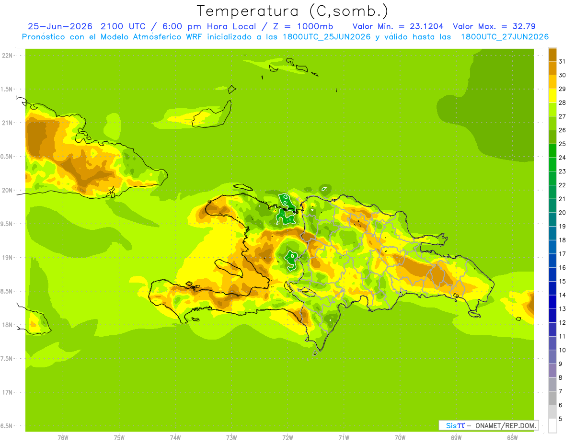
Task: Click the '20N' latitude axis label
Action: click(x=7, y=190)
